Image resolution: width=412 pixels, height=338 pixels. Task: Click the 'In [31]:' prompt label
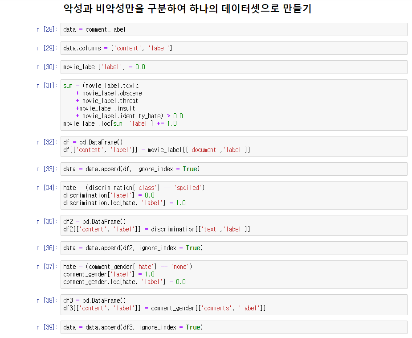46,86
